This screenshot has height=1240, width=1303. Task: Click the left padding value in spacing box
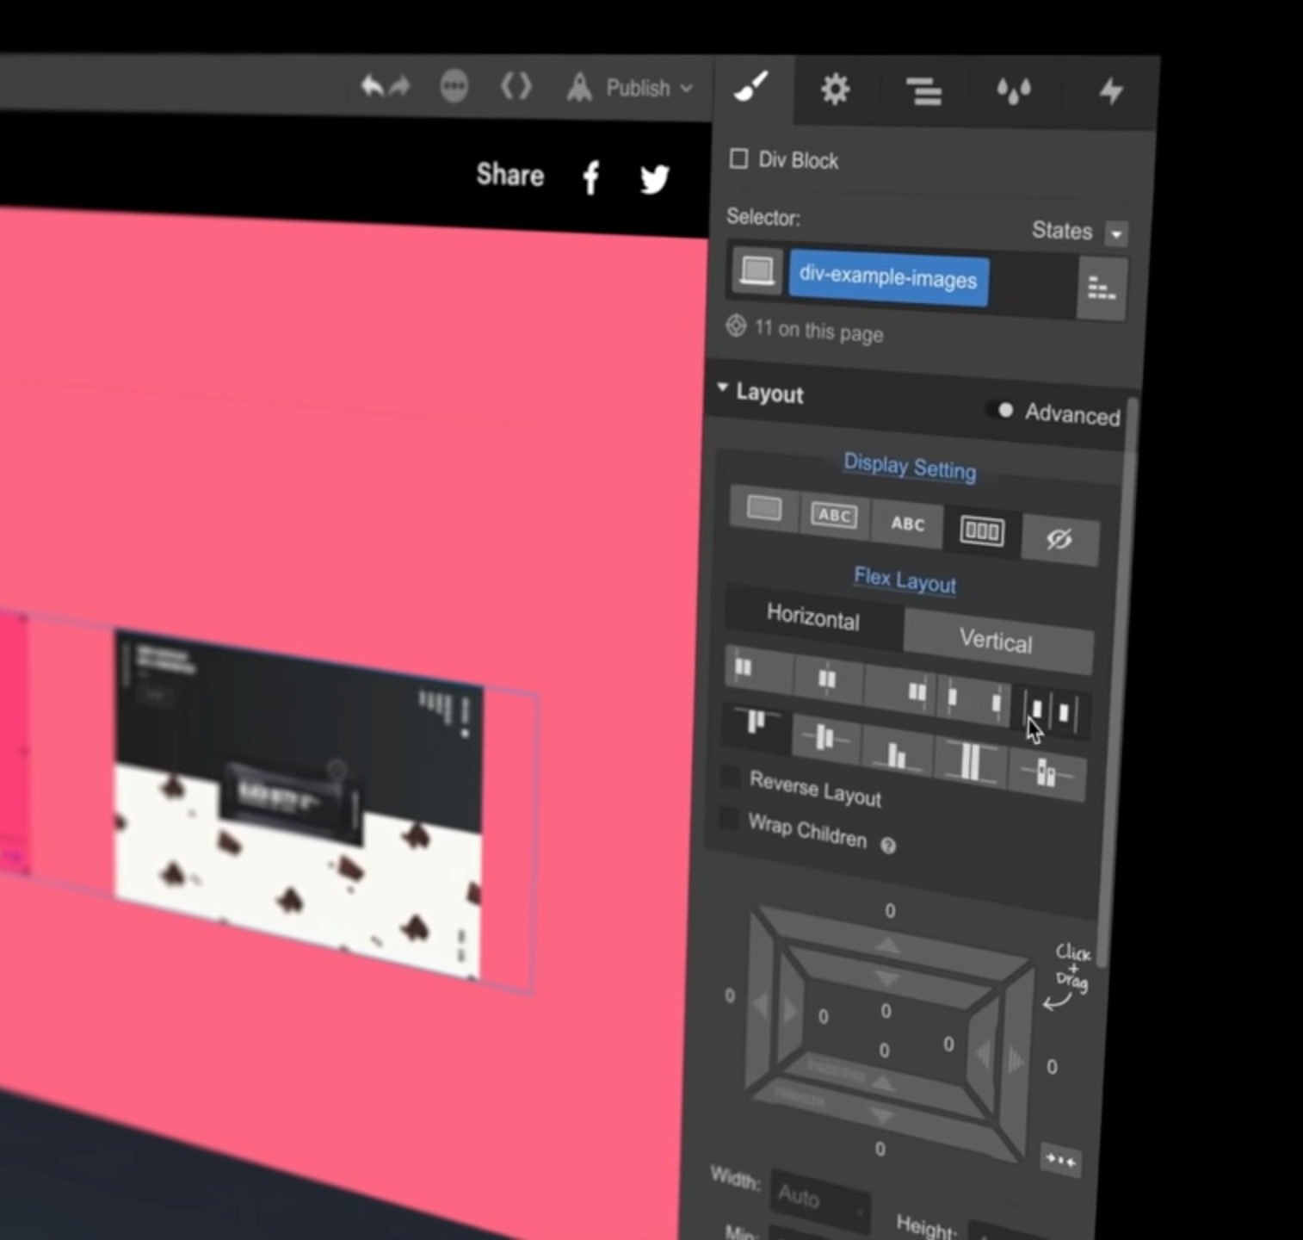click(824, 1017)
